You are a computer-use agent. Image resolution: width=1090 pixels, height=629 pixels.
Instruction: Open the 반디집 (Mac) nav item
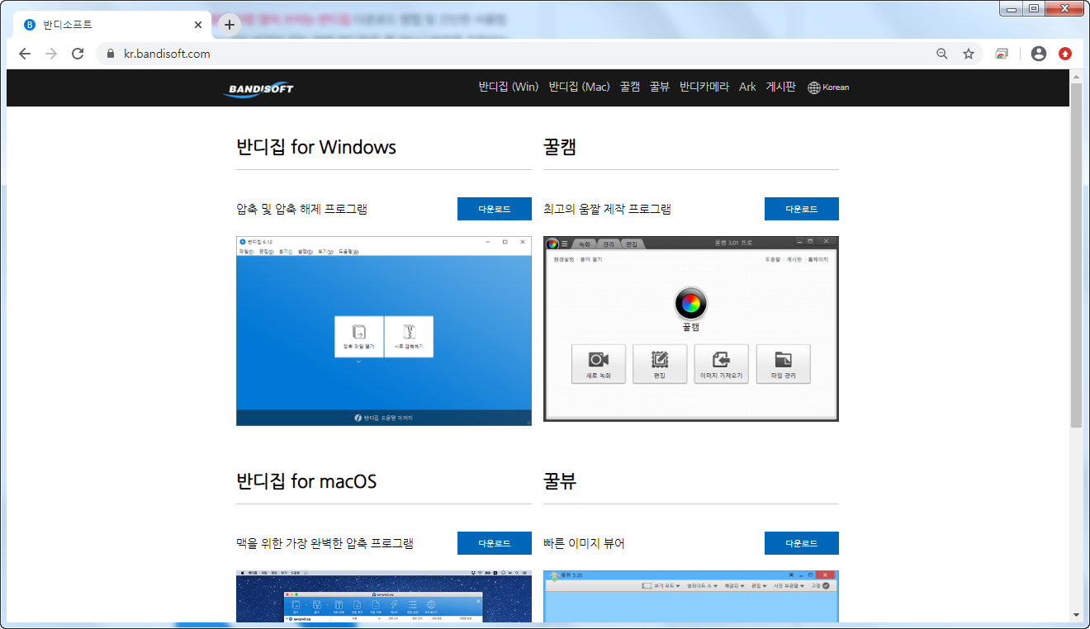pos(579,87)
